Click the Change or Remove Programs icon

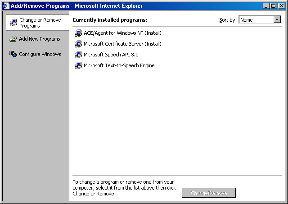13,23
